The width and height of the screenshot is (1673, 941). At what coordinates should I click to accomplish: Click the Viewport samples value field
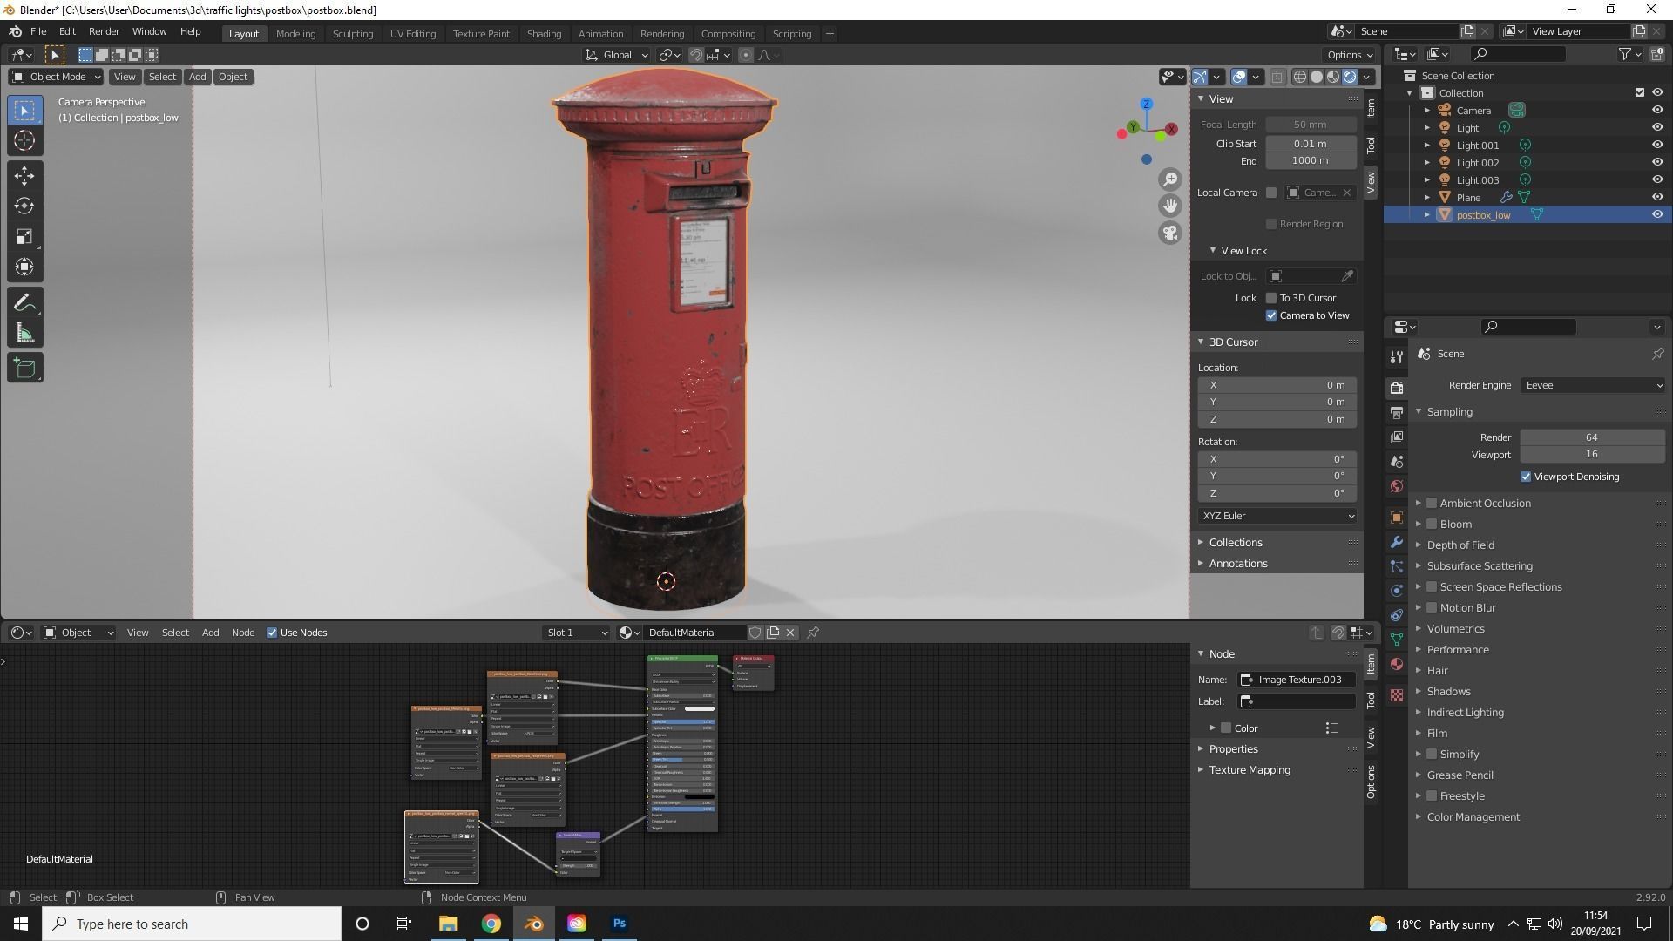click(1592, 455)
